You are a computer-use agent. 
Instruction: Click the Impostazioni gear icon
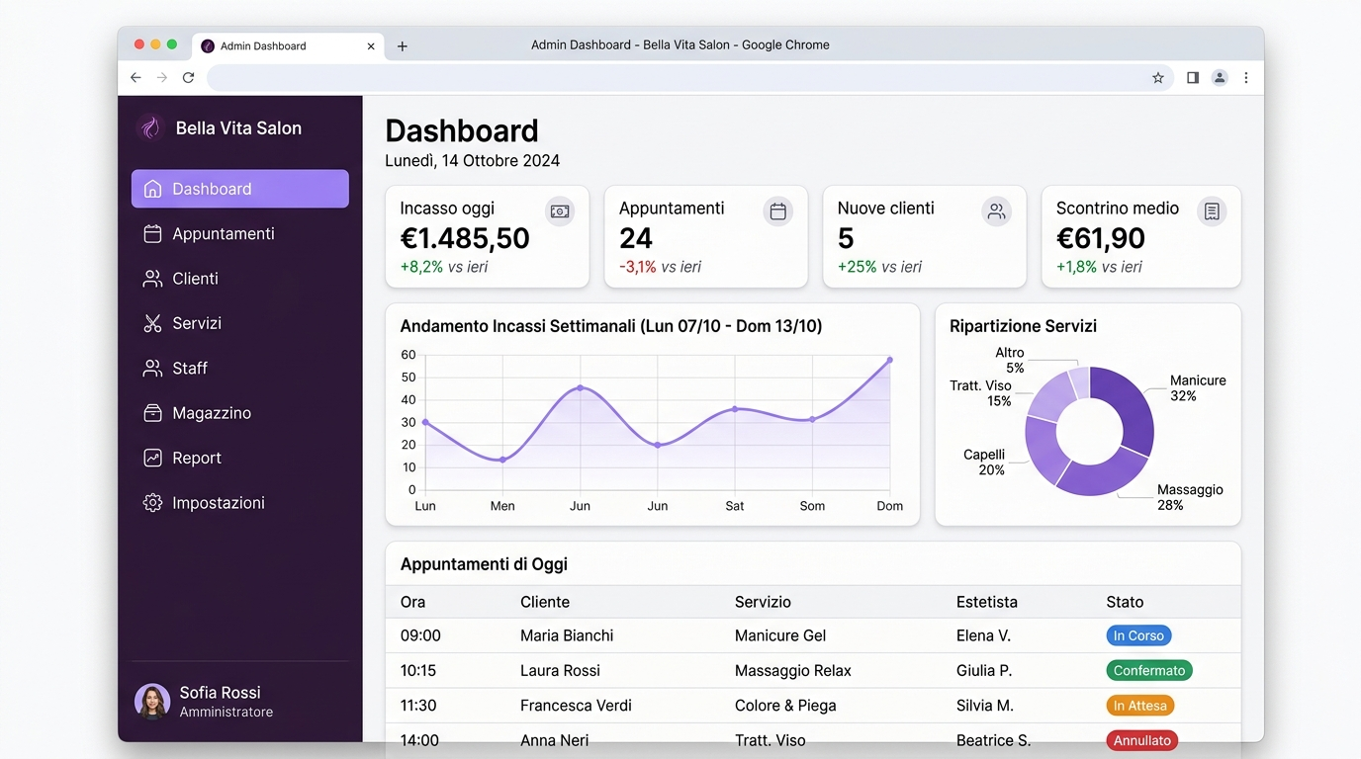tap(152, 503)
